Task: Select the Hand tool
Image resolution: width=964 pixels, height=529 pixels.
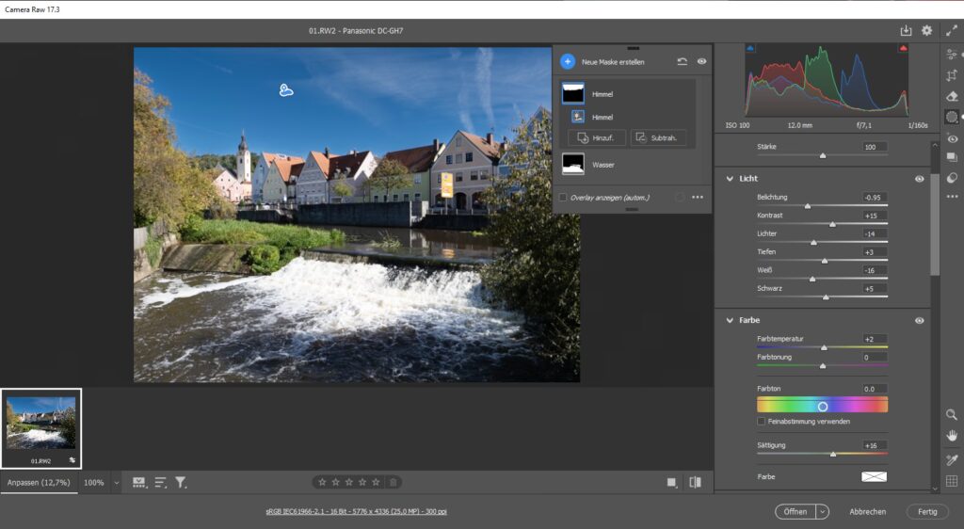Action: [x=952, y=436]
